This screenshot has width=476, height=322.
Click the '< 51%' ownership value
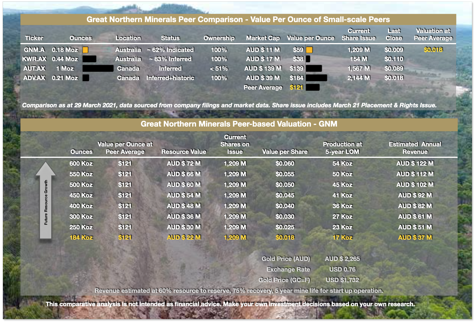pyautogui.click(x=219, y=68)
